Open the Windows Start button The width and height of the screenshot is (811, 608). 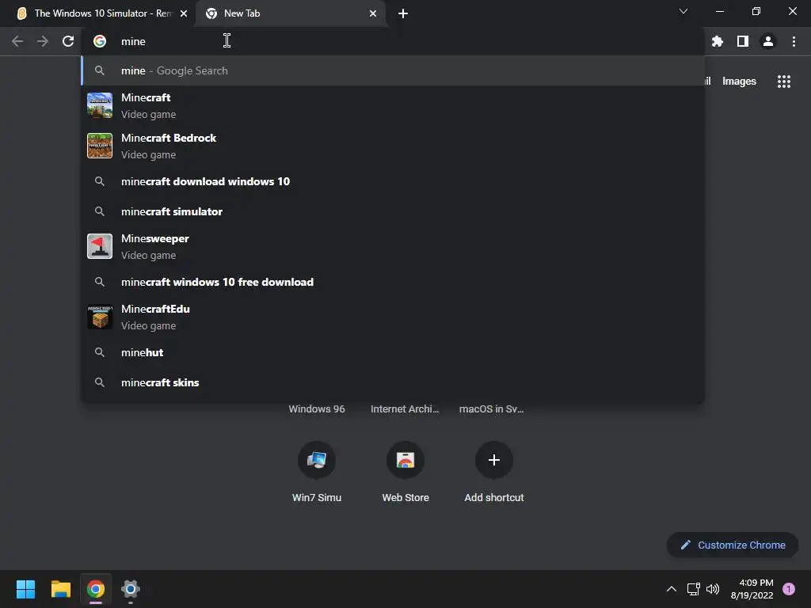25,589
